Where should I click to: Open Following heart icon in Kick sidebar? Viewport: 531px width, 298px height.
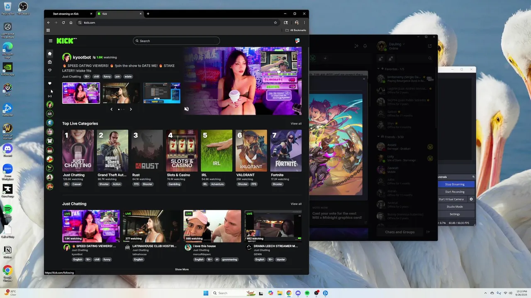[50, 70]
